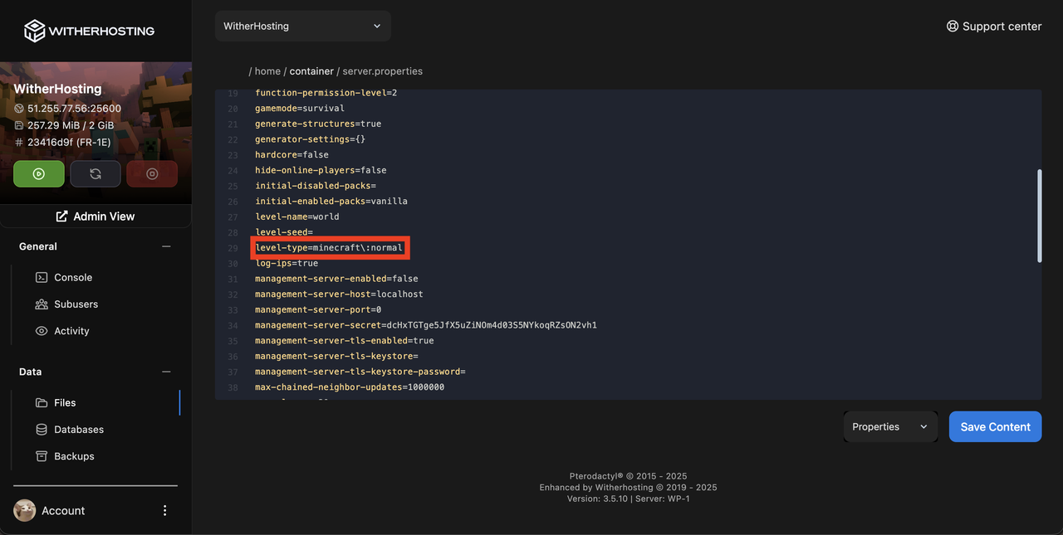Go to container in the breadcrumb
Image resolution: width=1063 pixels, height=535 pixels.
(311, 71)
